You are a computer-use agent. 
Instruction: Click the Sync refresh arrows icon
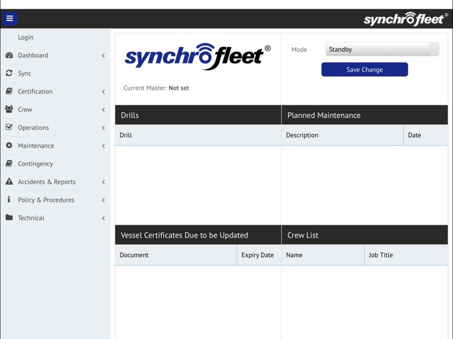tap(9, 73)
